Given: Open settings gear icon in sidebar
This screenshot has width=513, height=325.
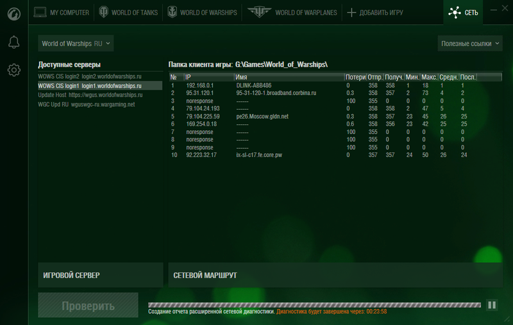Looking at the screenshot, I should 13,70.
